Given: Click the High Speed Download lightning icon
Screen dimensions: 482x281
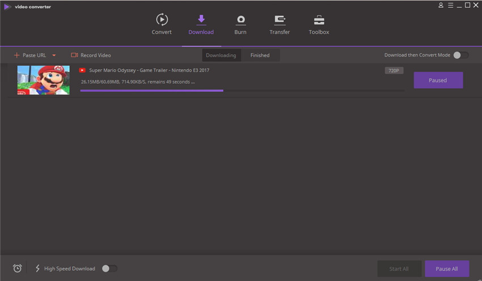Looking at the screenshot, I should (37, 269).
